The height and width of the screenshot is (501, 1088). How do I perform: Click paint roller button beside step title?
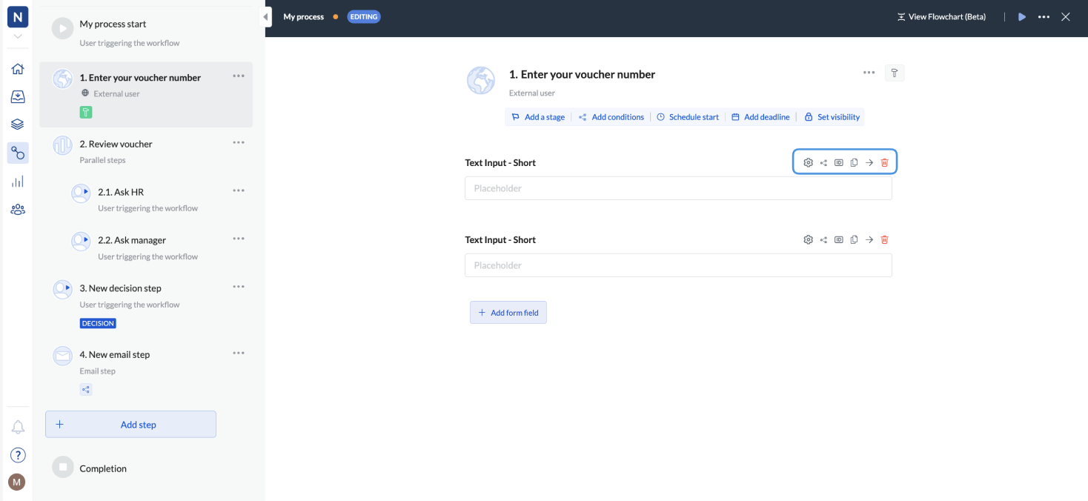tap(895, 73)
